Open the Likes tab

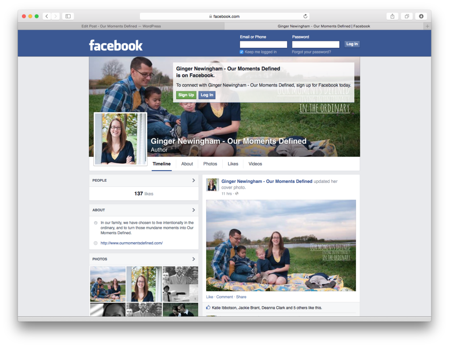point(233,164)
